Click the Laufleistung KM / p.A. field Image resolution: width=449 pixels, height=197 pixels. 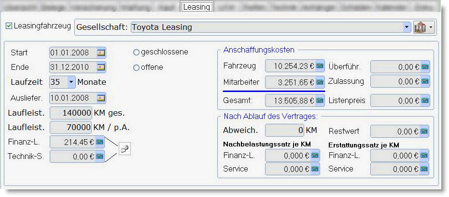(71, 127)
